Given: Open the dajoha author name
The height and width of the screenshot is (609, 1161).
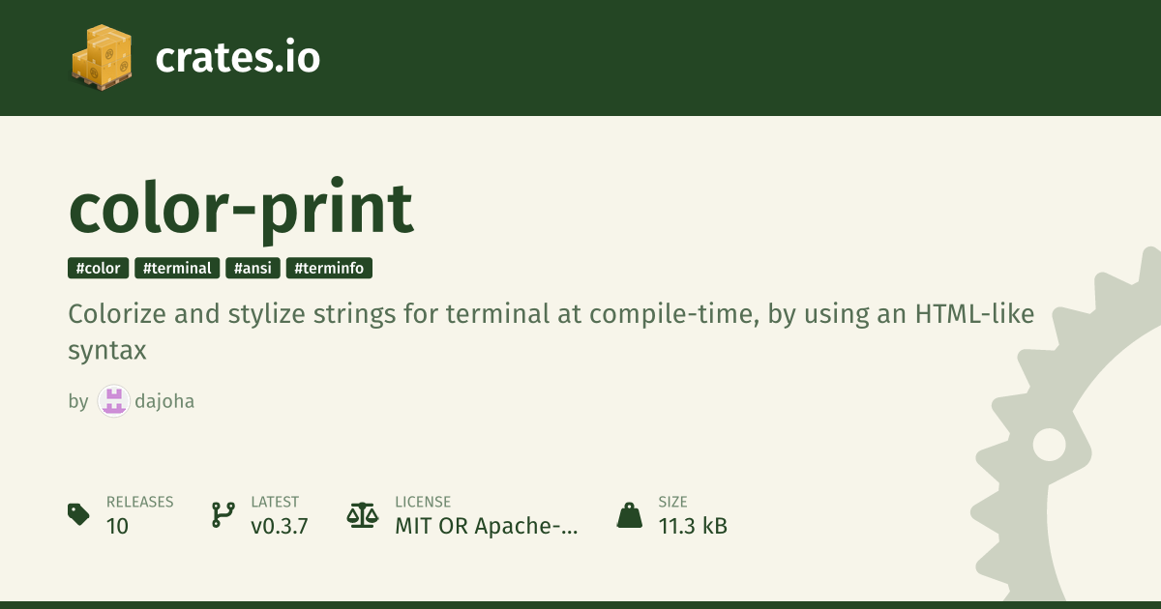Looking at the screenshot, I should 164,401.
